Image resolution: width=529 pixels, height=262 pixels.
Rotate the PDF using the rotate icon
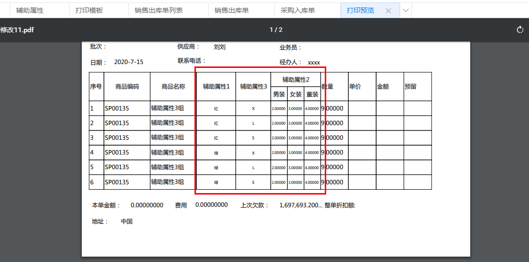point(520,30)
